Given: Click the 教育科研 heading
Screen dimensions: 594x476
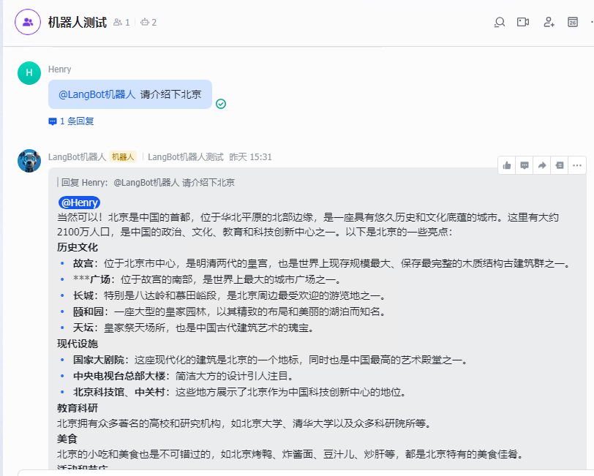Looking at the screenshot, I should click(78, 408).
